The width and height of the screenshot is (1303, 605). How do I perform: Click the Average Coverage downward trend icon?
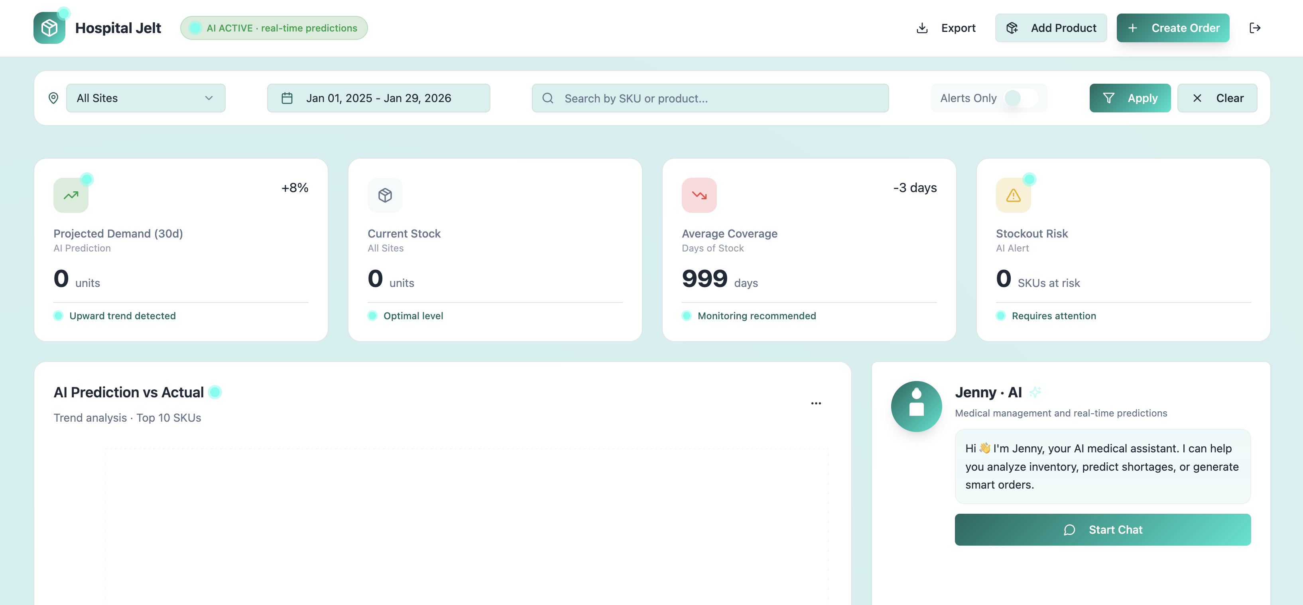(699, 195)
